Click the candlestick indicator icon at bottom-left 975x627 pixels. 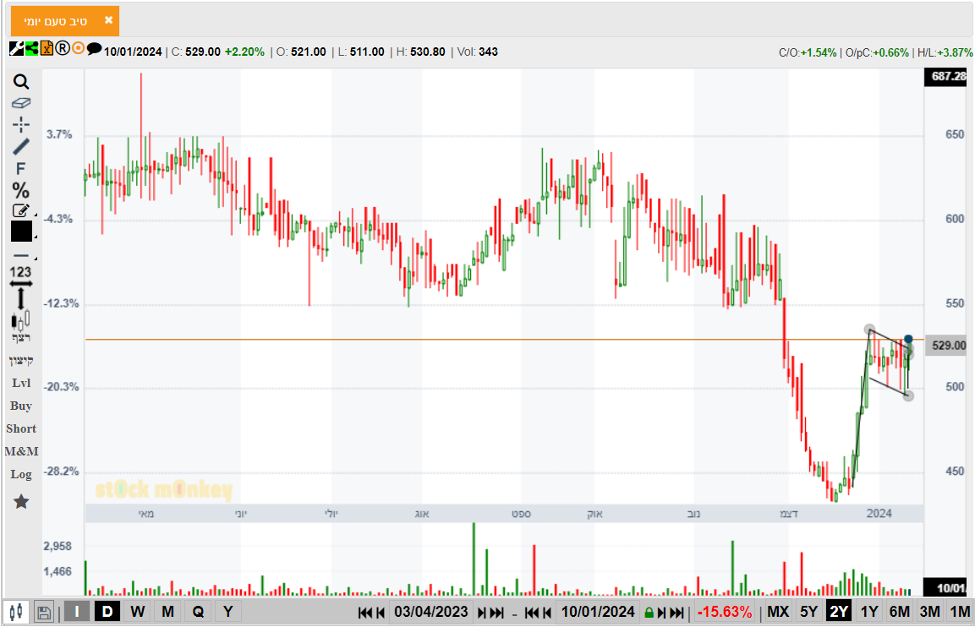tap(17, 612)
